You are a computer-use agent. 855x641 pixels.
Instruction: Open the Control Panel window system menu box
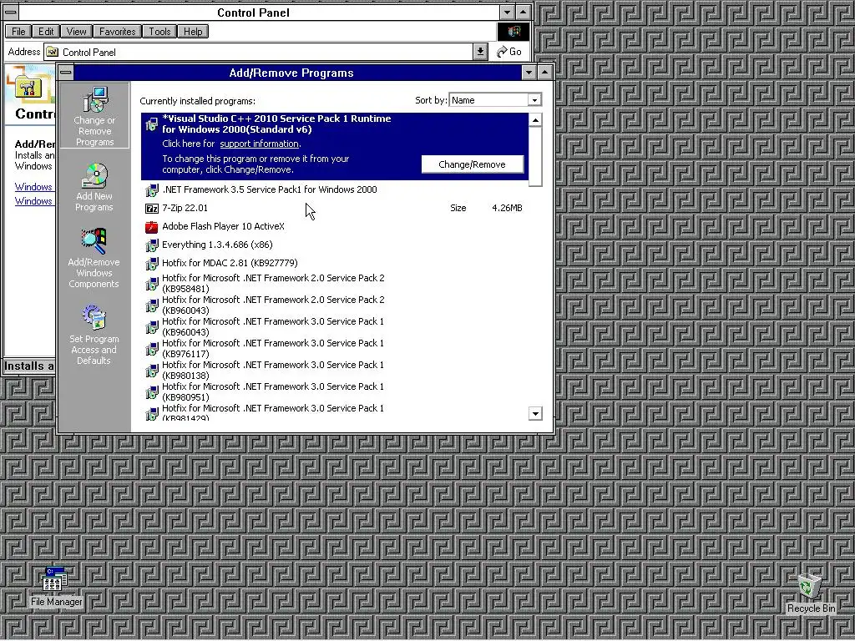[10, 12]
